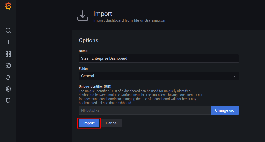Click the Import page title
265x142 pixels.
(103, 14)
